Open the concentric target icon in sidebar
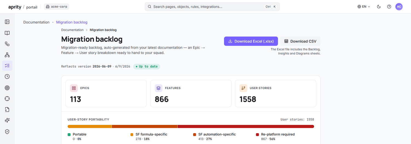Viewport: 411px width, 144px height. (7, 88)
